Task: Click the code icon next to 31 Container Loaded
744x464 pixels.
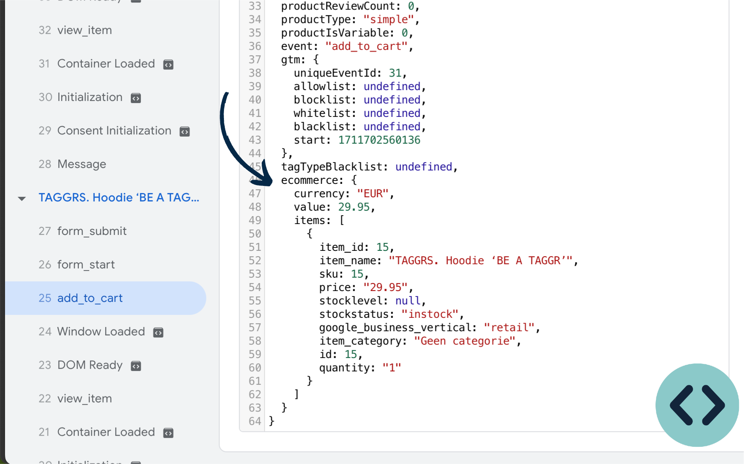Action: (x=168, y=64)
